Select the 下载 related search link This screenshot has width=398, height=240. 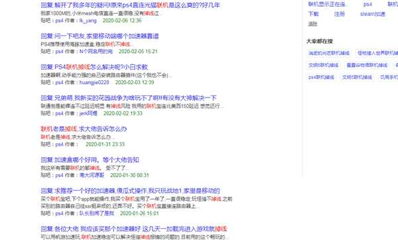[x=313, y=14]
